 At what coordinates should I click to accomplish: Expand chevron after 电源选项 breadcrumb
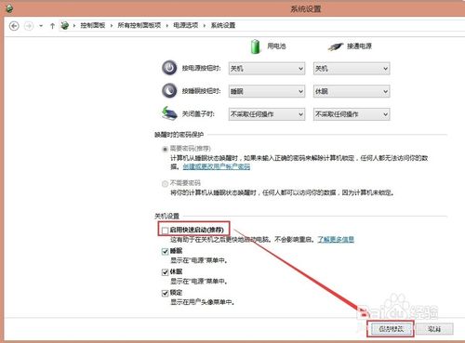205,26
